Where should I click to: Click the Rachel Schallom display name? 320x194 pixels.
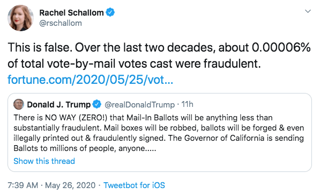[71, 13]
